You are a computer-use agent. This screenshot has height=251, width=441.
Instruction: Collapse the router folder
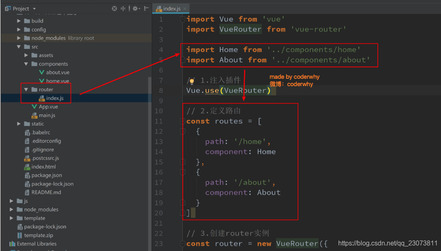click(26, 89)
